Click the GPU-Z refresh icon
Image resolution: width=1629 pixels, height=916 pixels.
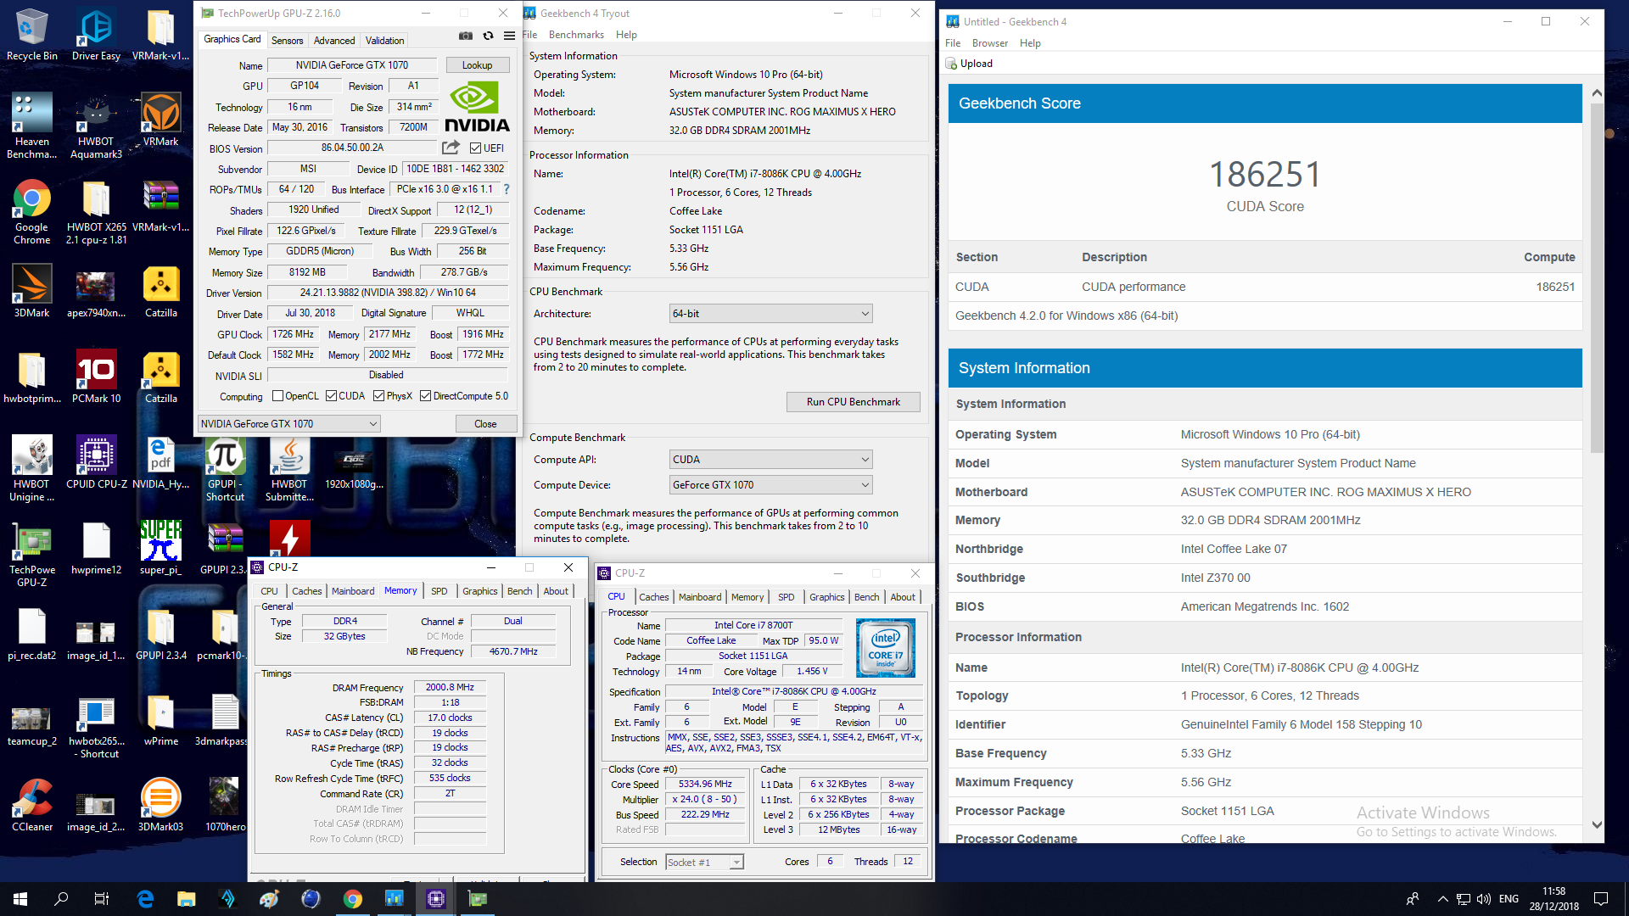tap(488, 36)
